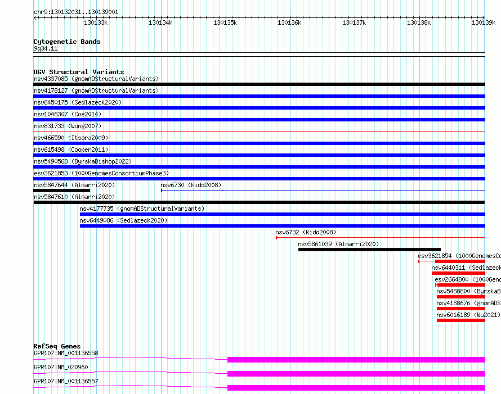Click the magenta exon bar of NM_001136558
501x394 pixels.
356,360
